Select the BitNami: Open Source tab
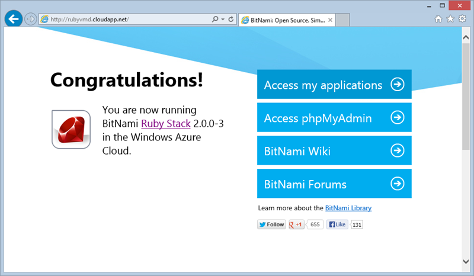The image size is (474, 276). pos(287,20)
